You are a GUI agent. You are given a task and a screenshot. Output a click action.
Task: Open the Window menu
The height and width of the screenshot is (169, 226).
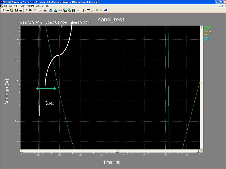tap(40, 6)
